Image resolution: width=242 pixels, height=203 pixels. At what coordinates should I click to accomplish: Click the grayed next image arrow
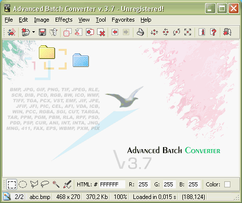pyautogui.click(x=126, y=32)
